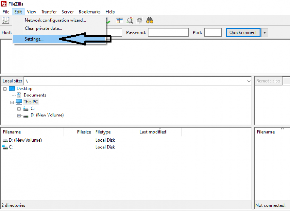This screenshot has height=211, width=290.
Task: Open the Bookmarks menu
Action: click(x=89, y=12)
